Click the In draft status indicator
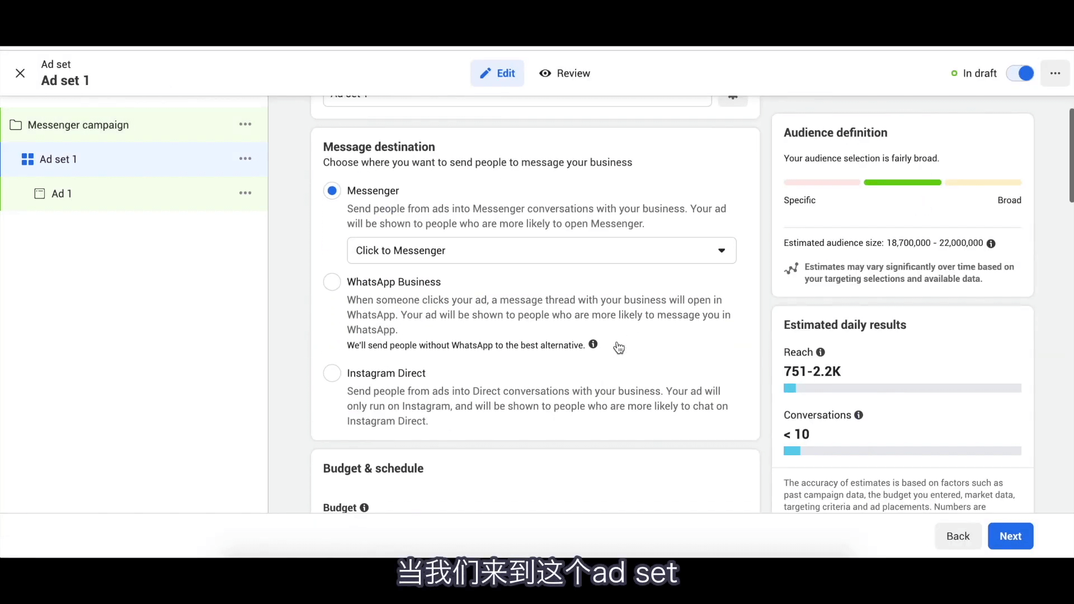Viewport: 1074px width, 604px height. point(974,73)
